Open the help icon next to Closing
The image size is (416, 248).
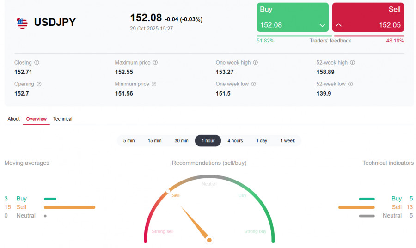[37, 62]
